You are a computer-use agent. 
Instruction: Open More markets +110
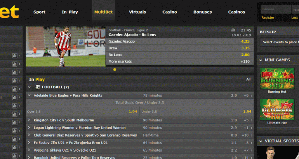(x=245, y=61)
